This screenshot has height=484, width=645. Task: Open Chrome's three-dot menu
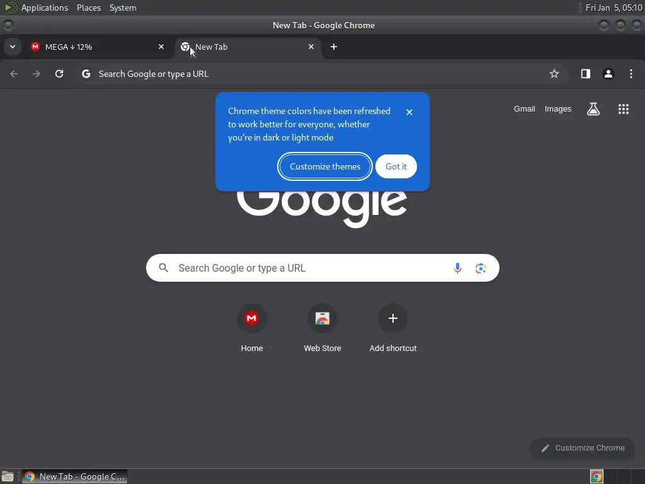[631, 74]
